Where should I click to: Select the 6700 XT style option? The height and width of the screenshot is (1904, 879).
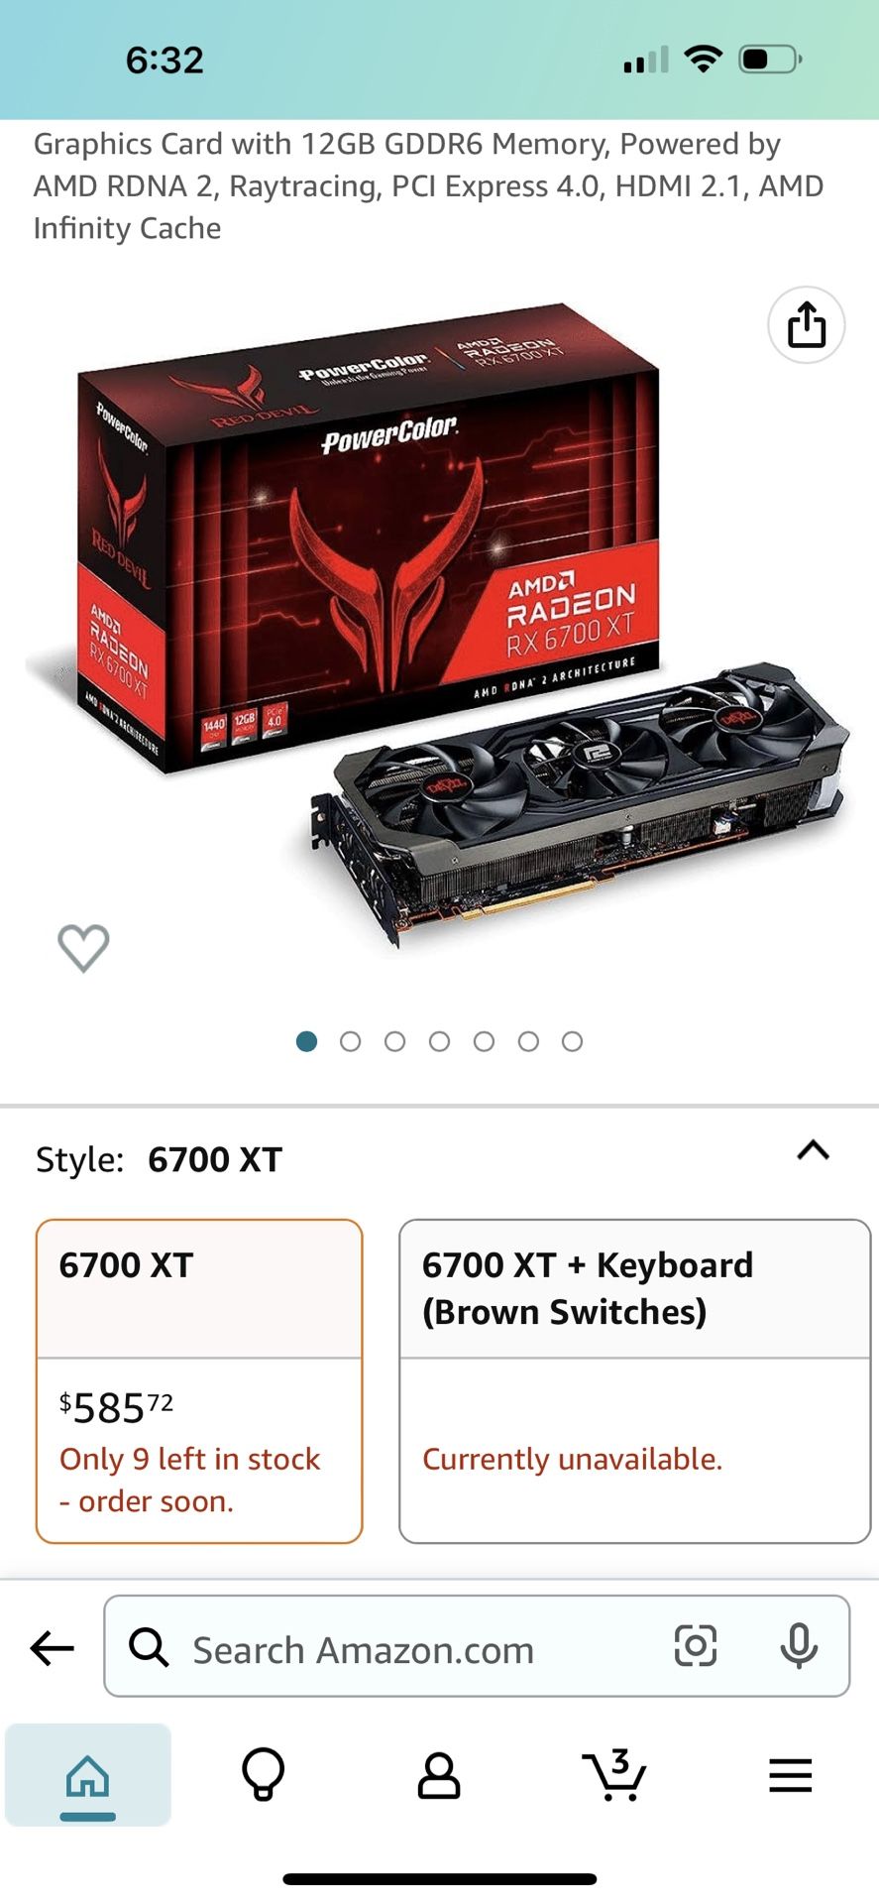(x=199, y=1381)
